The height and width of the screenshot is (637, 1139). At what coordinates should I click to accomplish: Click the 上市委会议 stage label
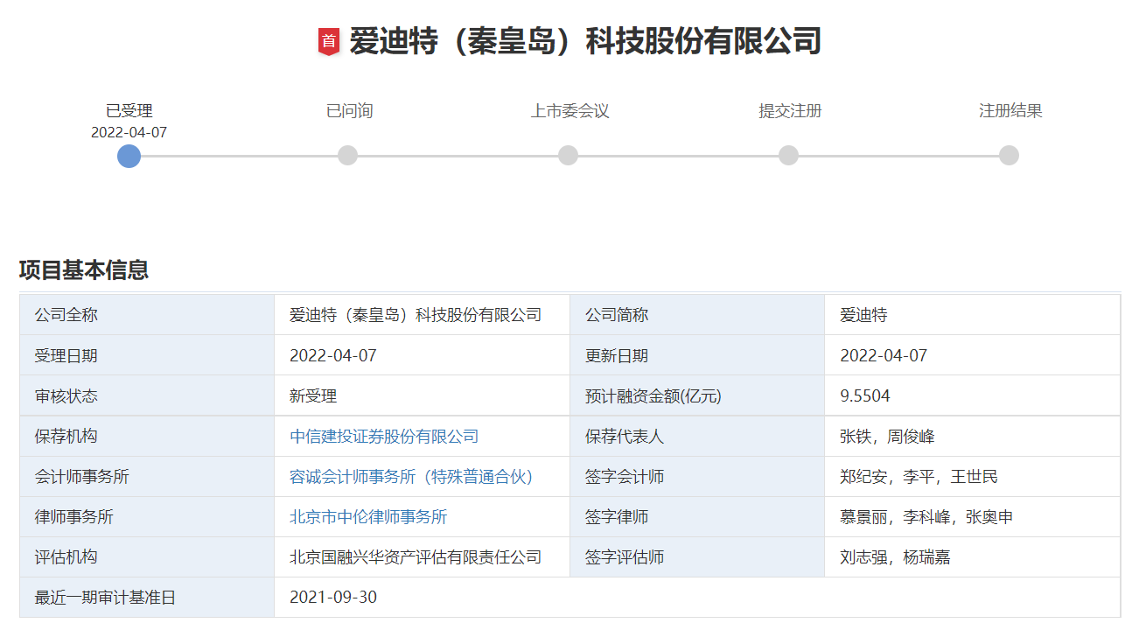pos(569,111)
